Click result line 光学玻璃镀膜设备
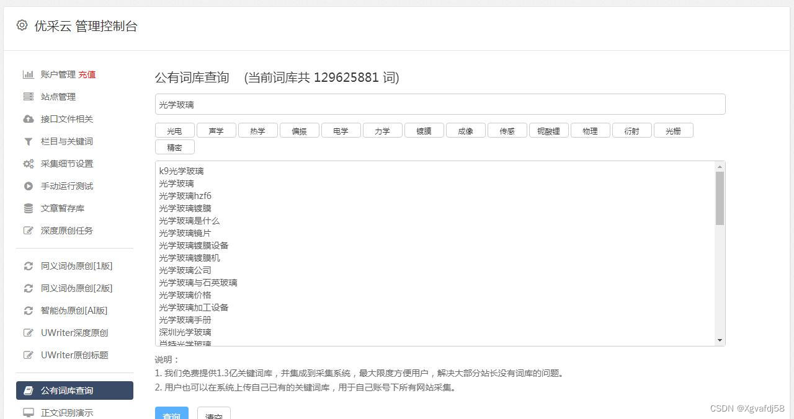Image resolution: width=794 pixels, height=419 pixels. pos(194,245)
